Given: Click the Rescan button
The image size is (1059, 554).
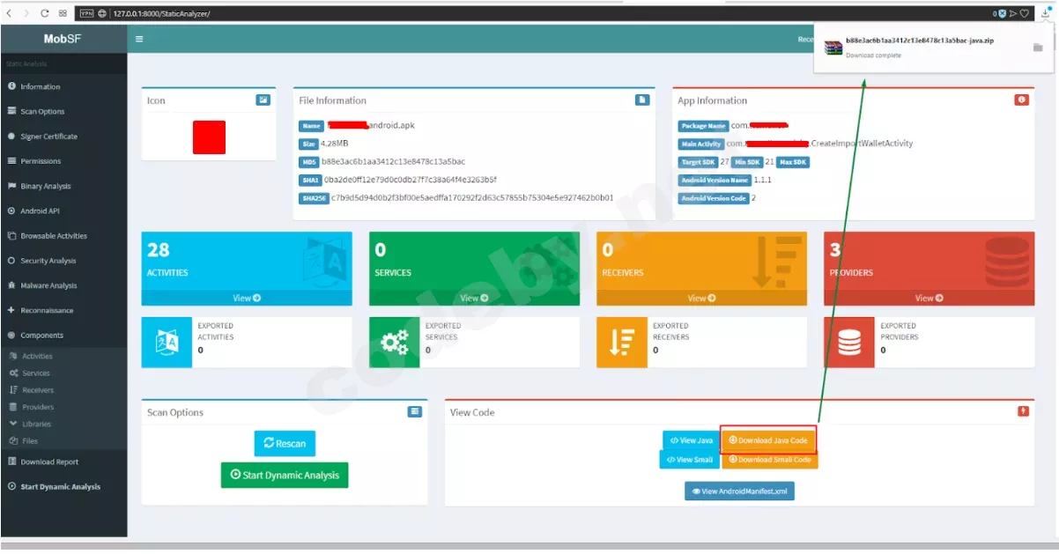Looking at the screenshot, I should tap(285, 444).
